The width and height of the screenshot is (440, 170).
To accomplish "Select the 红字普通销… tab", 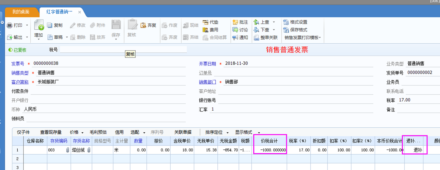I will [59, 12].
